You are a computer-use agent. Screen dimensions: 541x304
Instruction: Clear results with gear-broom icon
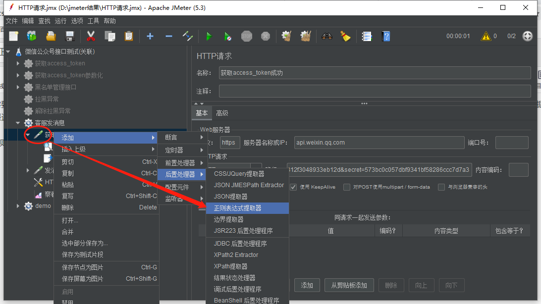pos(286,36)
